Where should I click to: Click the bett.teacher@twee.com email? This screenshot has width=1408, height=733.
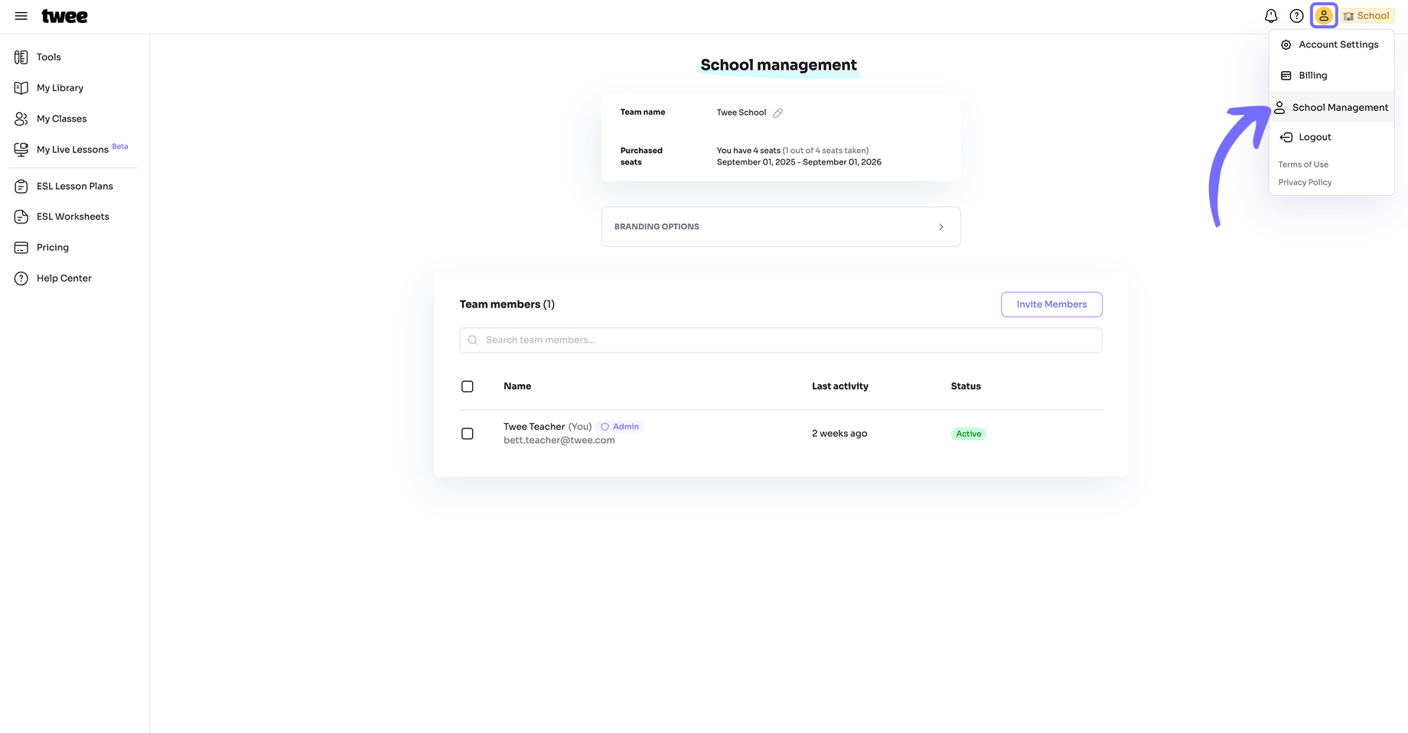click(x=559, y=441)
